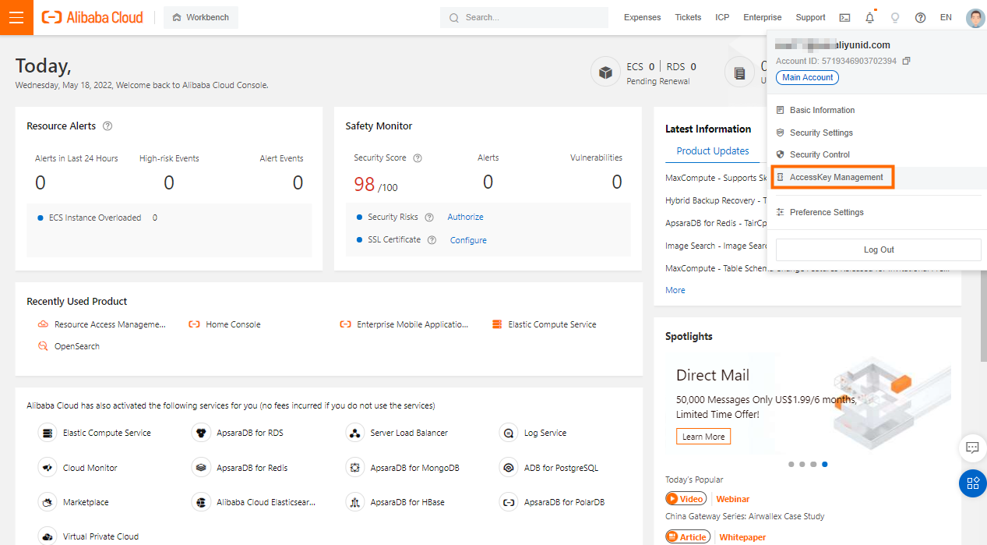Viewport: 987px width, 545px height.
Task: Copy the Account ID
Action: tap(906, 61)
